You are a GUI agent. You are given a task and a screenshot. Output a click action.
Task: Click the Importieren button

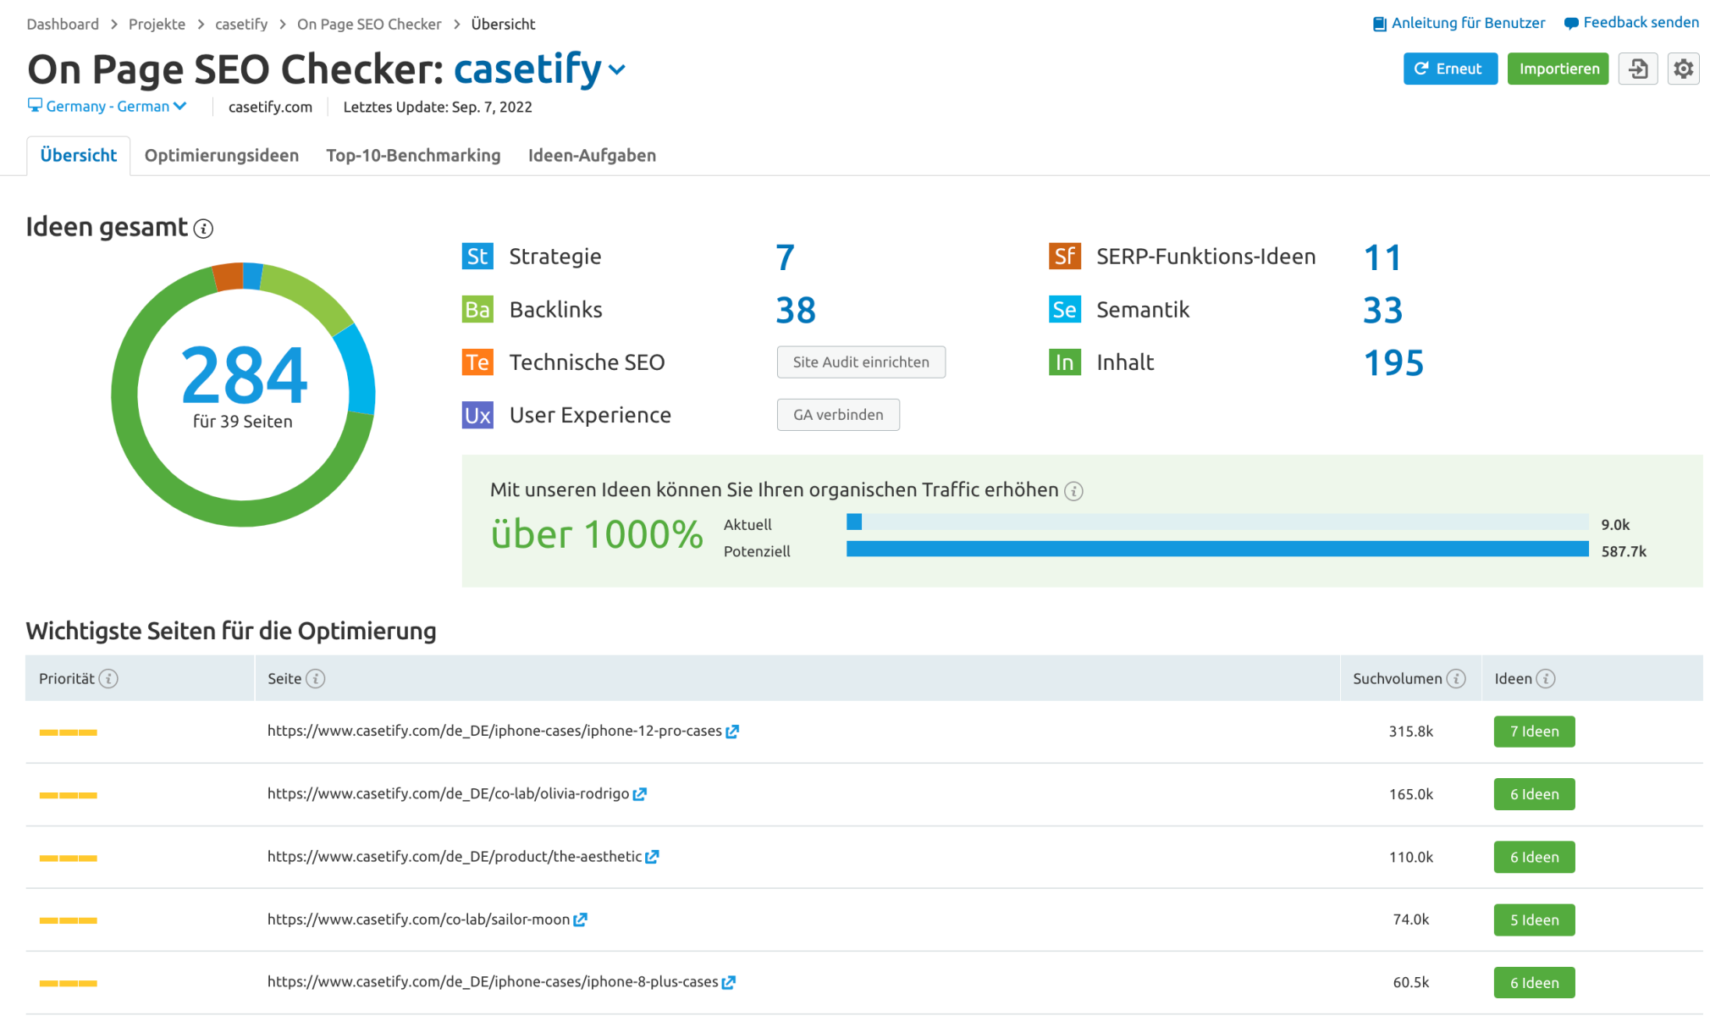point(1558,69)
